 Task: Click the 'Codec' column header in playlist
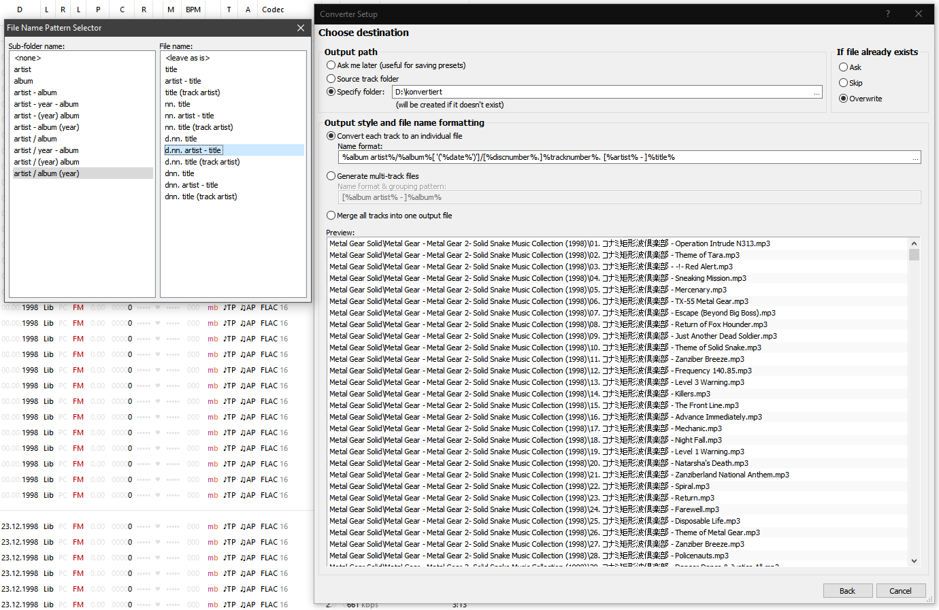(x=273, y=10)
